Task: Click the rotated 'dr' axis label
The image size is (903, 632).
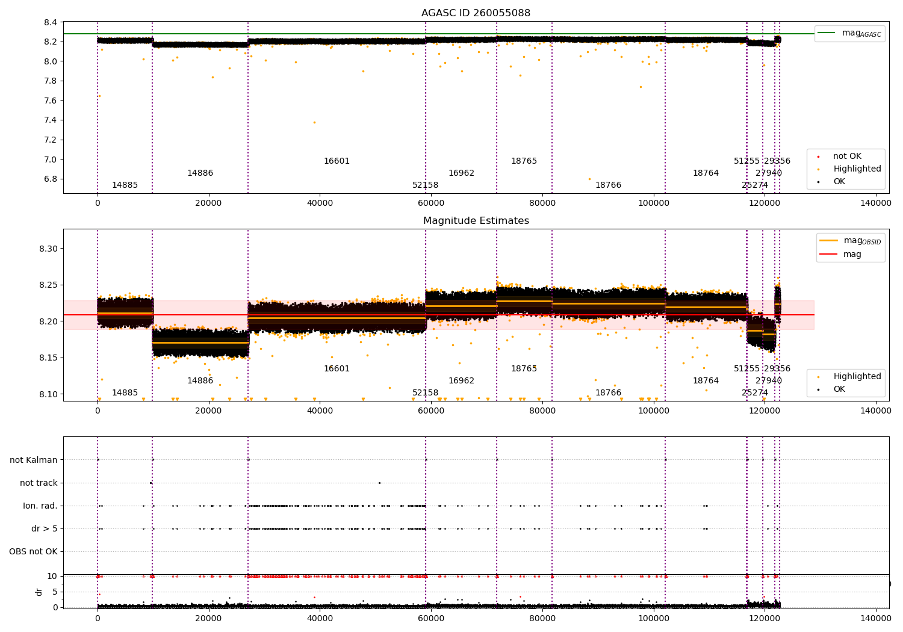Action: tap(39, 592)
